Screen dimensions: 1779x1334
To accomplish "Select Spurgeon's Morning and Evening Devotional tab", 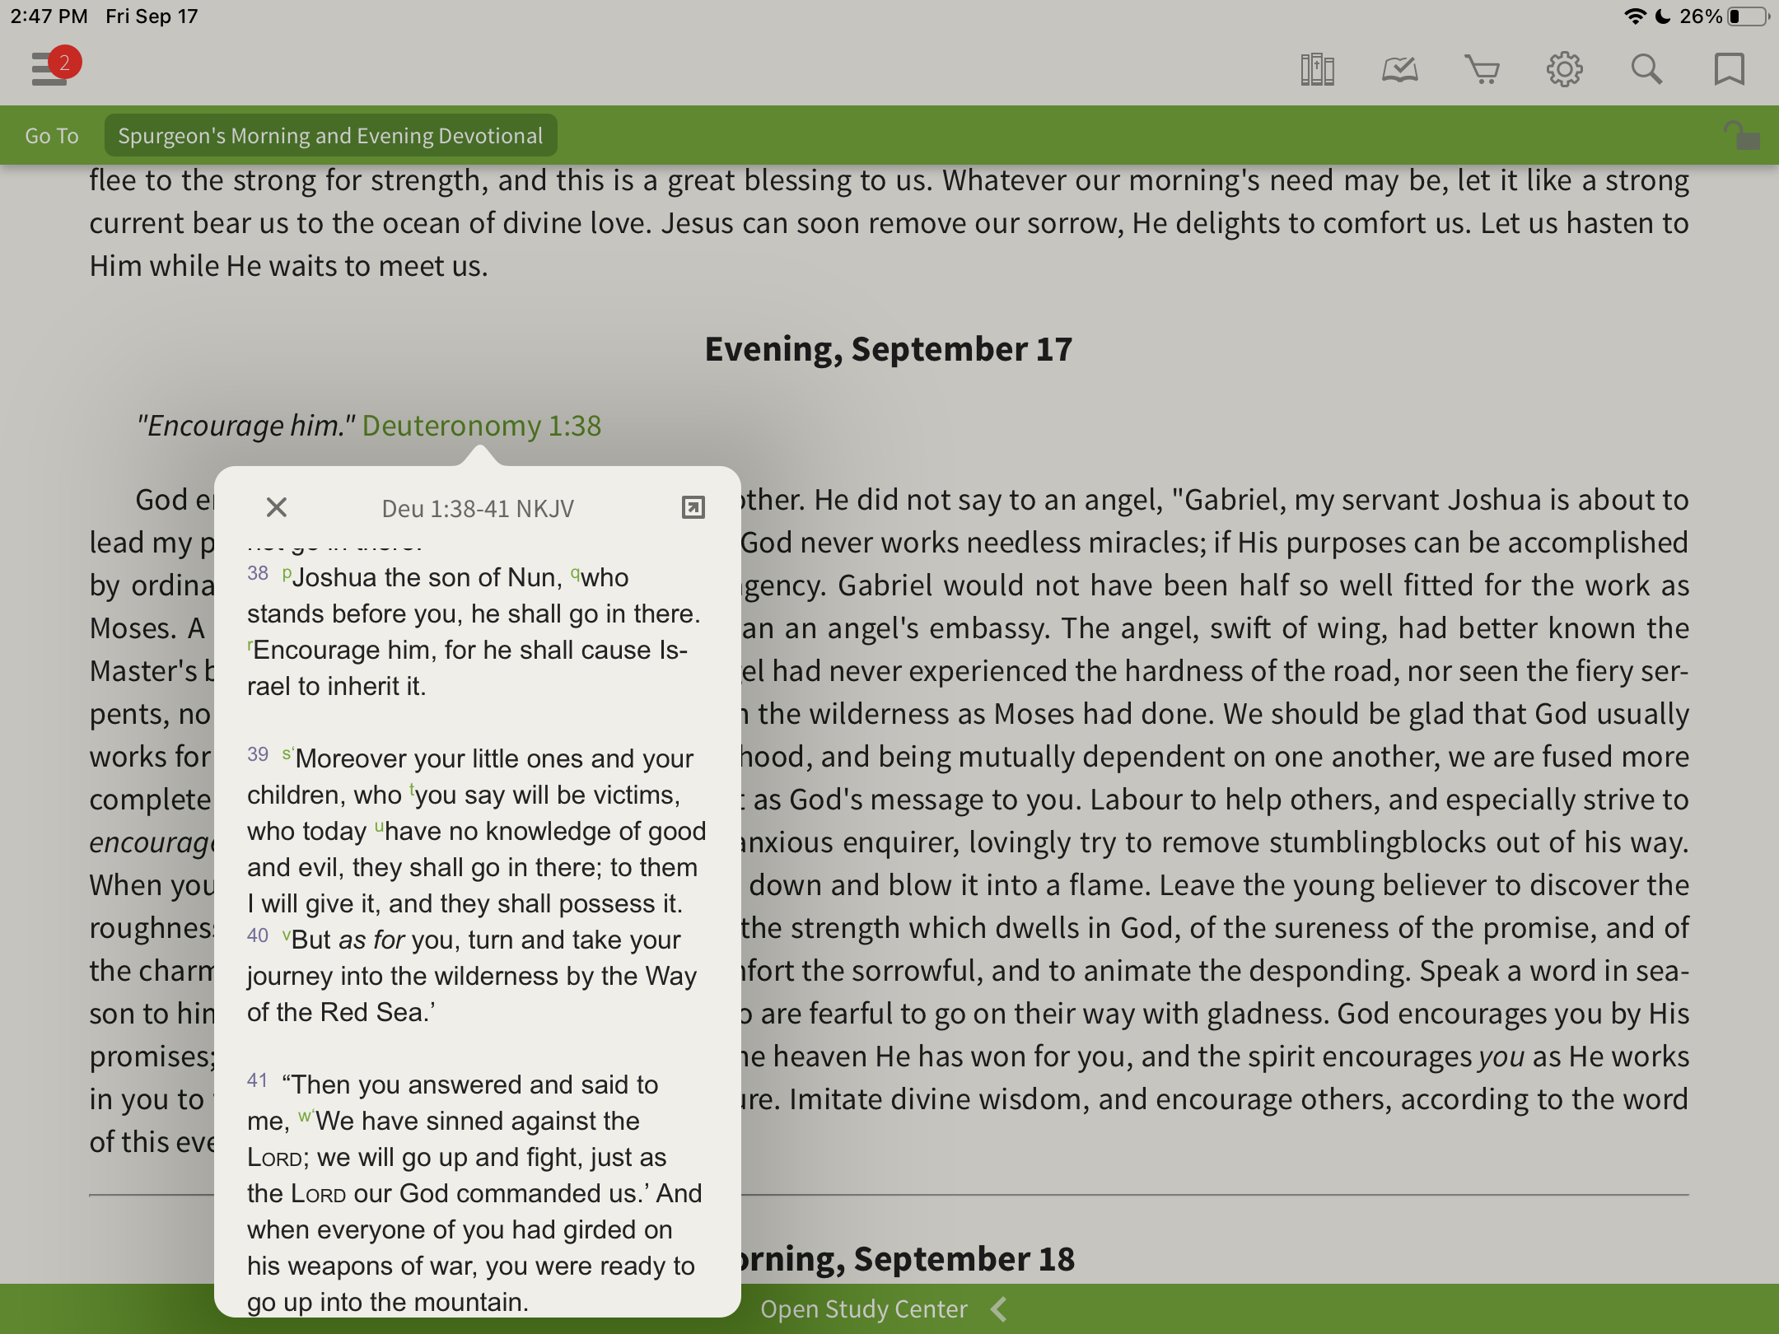I will pyautogui.click(x=332, y=136).
